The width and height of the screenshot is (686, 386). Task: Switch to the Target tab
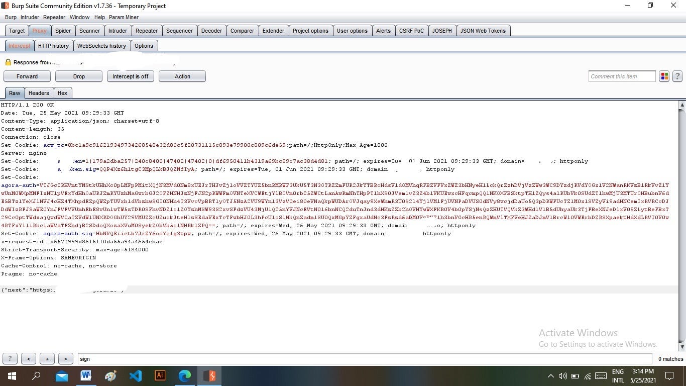[x=17, y=31]
